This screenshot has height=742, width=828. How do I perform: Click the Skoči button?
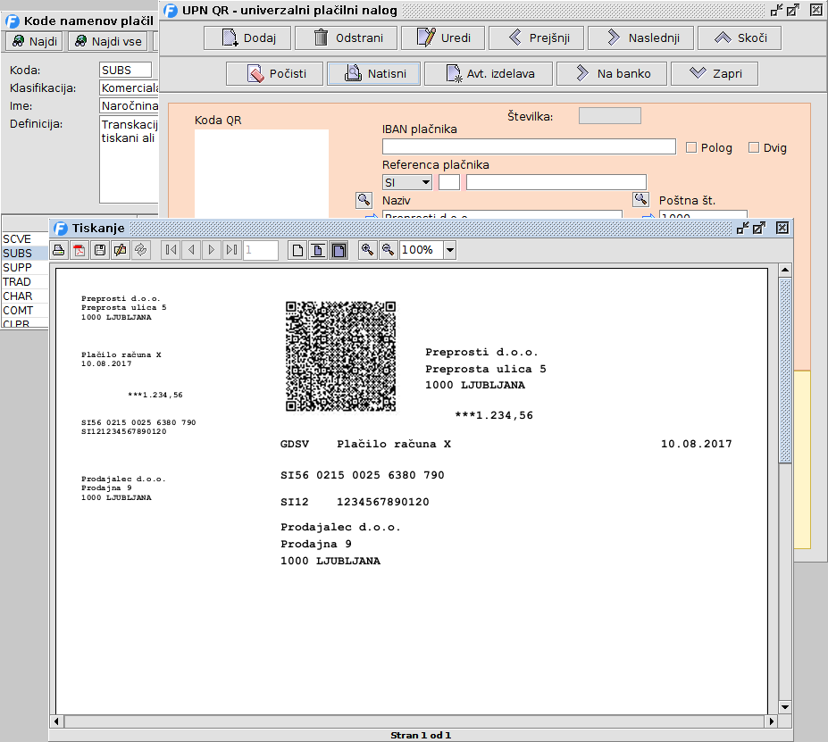click(740, 38)
